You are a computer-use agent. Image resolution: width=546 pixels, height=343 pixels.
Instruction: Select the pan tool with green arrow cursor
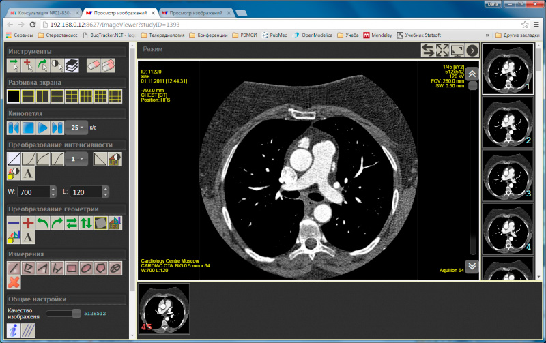point(14,65)
